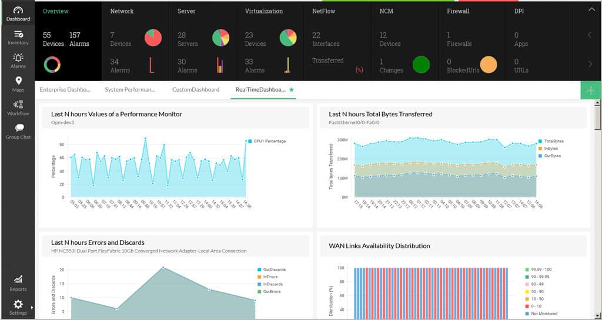
Task: Open the Dashboard sidebar icon
Action: [x=18, y=11]
